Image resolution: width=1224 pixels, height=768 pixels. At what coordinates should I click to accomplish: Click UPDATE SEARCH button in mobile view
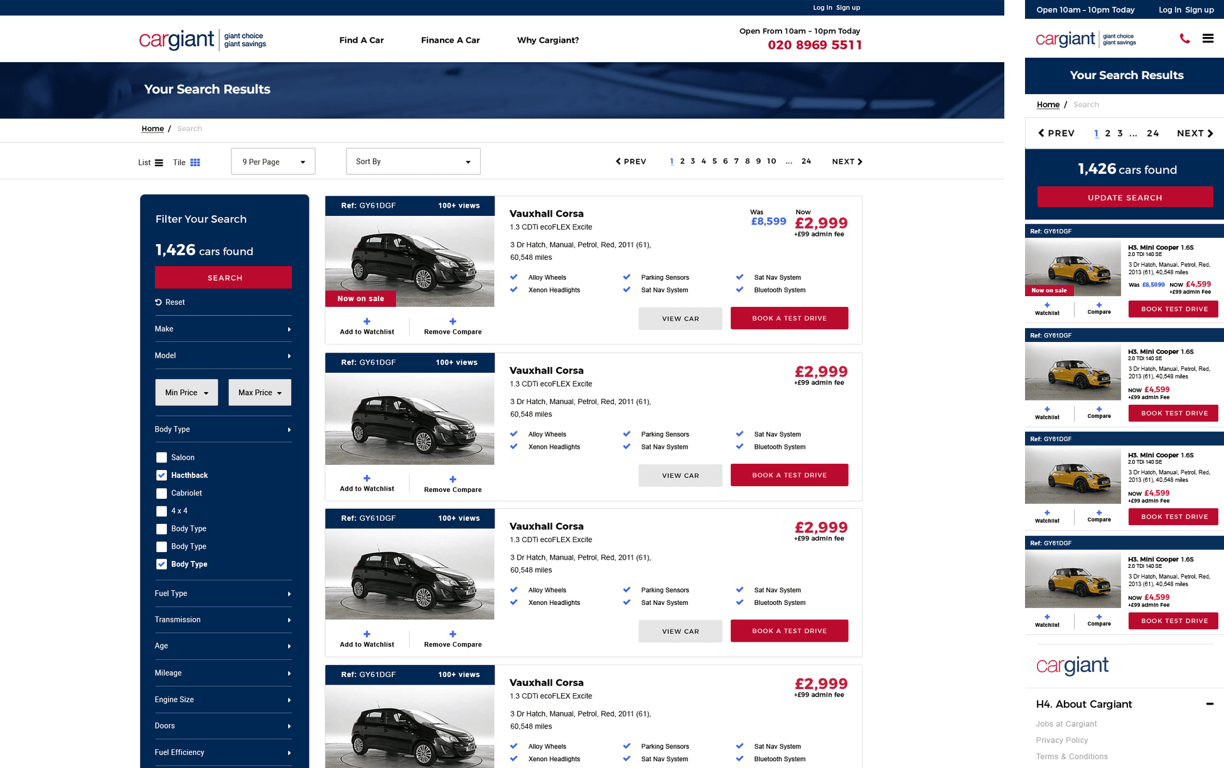click(x=1125, y=197)
